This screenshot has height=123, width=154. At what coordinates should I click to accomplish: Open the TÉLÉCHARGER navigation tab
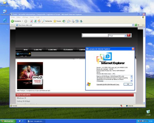click(x=68, y=50)
